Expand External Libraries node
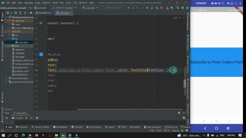This screenshot has width=246, height=138. (6, 78)
